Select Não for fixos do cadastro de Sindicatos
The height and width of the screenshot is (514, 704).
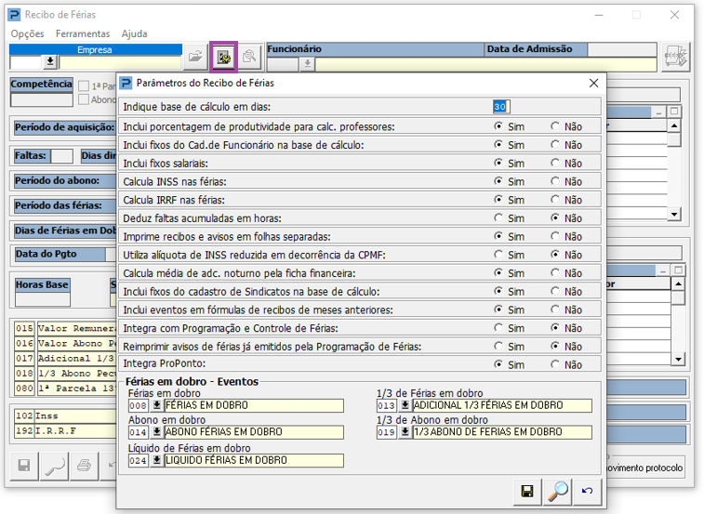(x=555, y=291)
